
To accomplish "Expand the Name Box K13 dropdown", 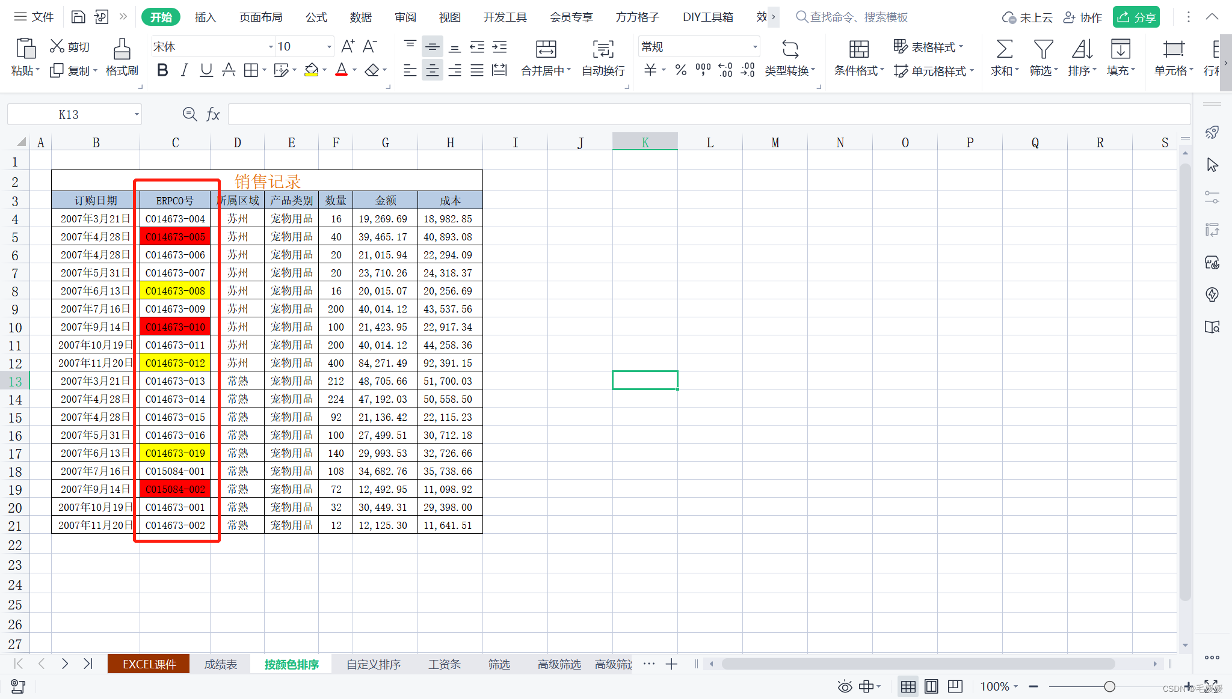I will pos(137,114).
